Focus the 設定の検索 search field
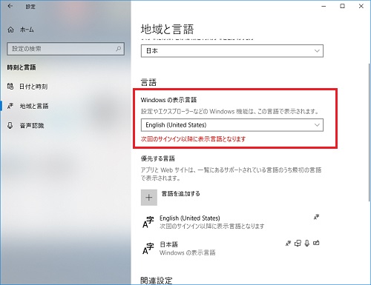Viewport: 371px width, 285px height. point(65,49)
